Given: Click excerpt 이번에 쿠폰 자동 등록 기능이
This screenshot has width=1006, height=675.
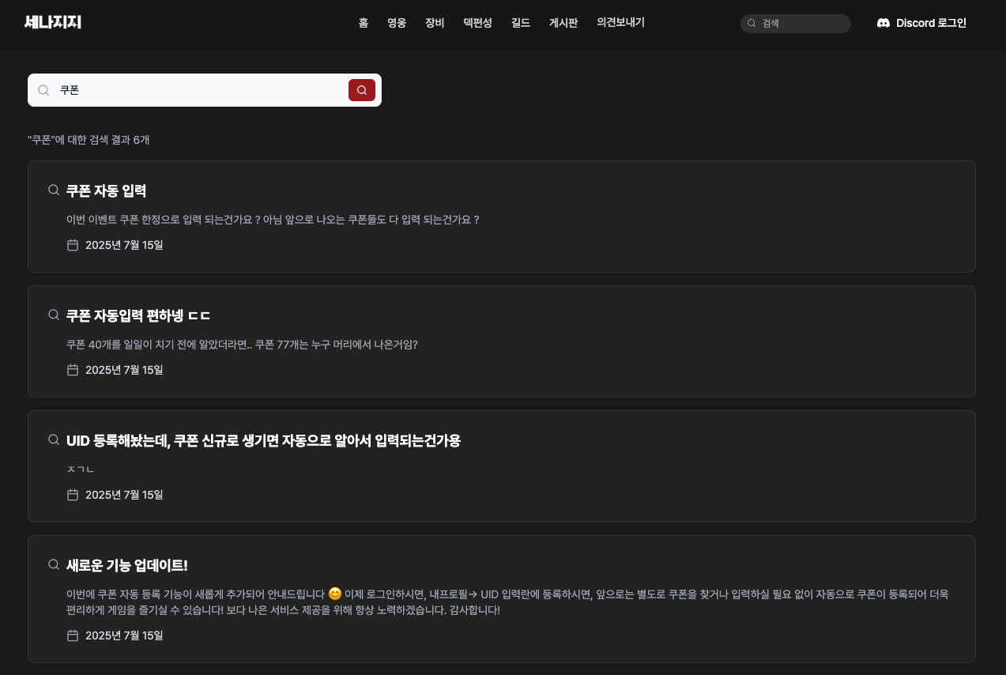Looking at the screenshot, I should (507, 602).
